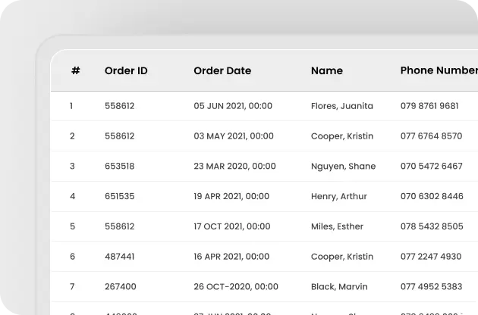Click phone number 070 6302 8446
Viewport: 478px width, 315px height.
tap(432, 196)
